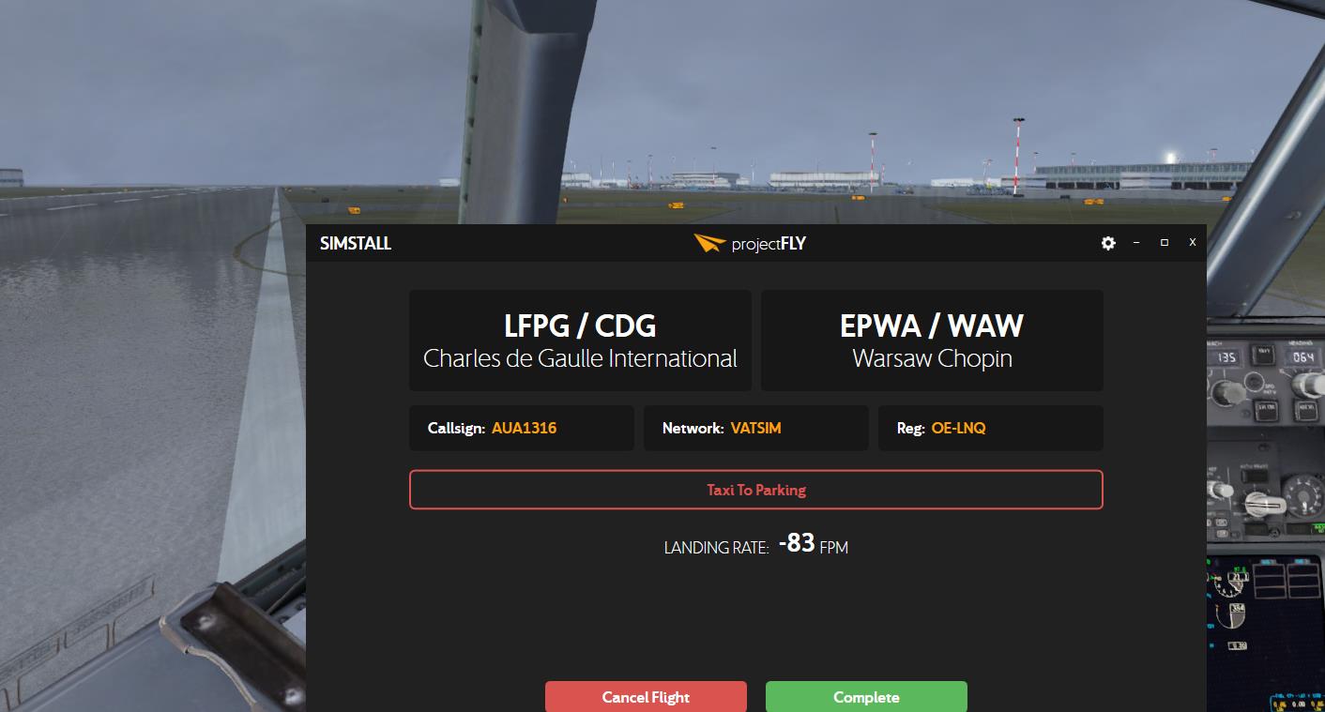Select the EPWA / WAW arrival card
This screenshot has height=712, width=1325.
pos(932,341)
